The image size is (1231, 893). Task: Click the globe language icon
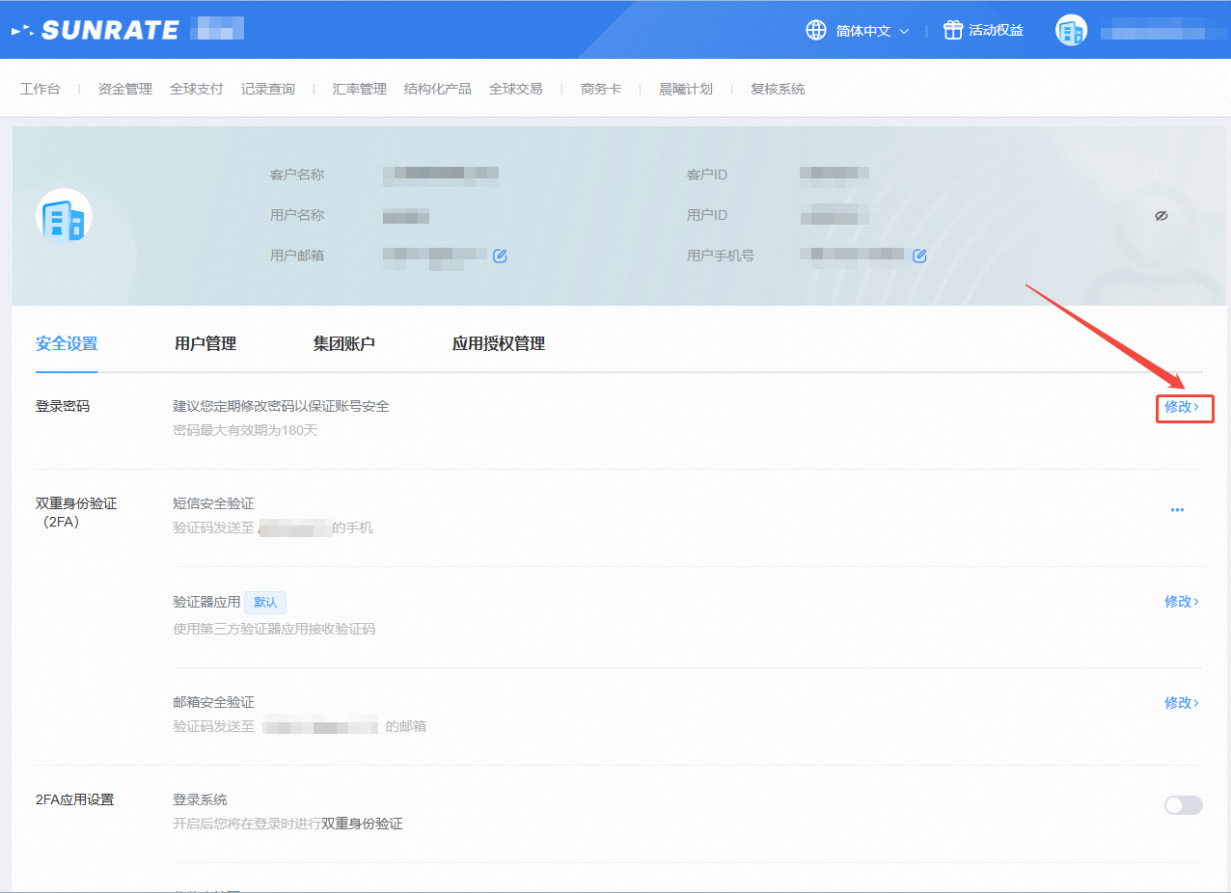[816, 30]
